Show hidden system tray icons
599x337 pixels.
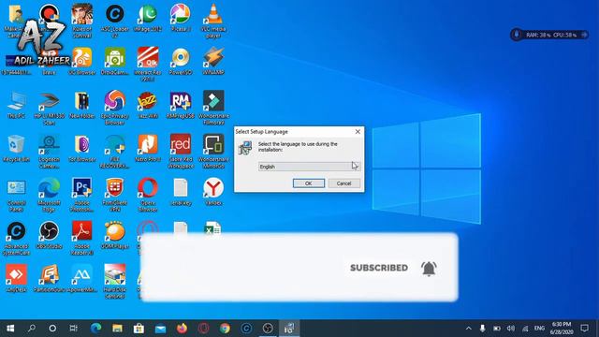point(468,329)
